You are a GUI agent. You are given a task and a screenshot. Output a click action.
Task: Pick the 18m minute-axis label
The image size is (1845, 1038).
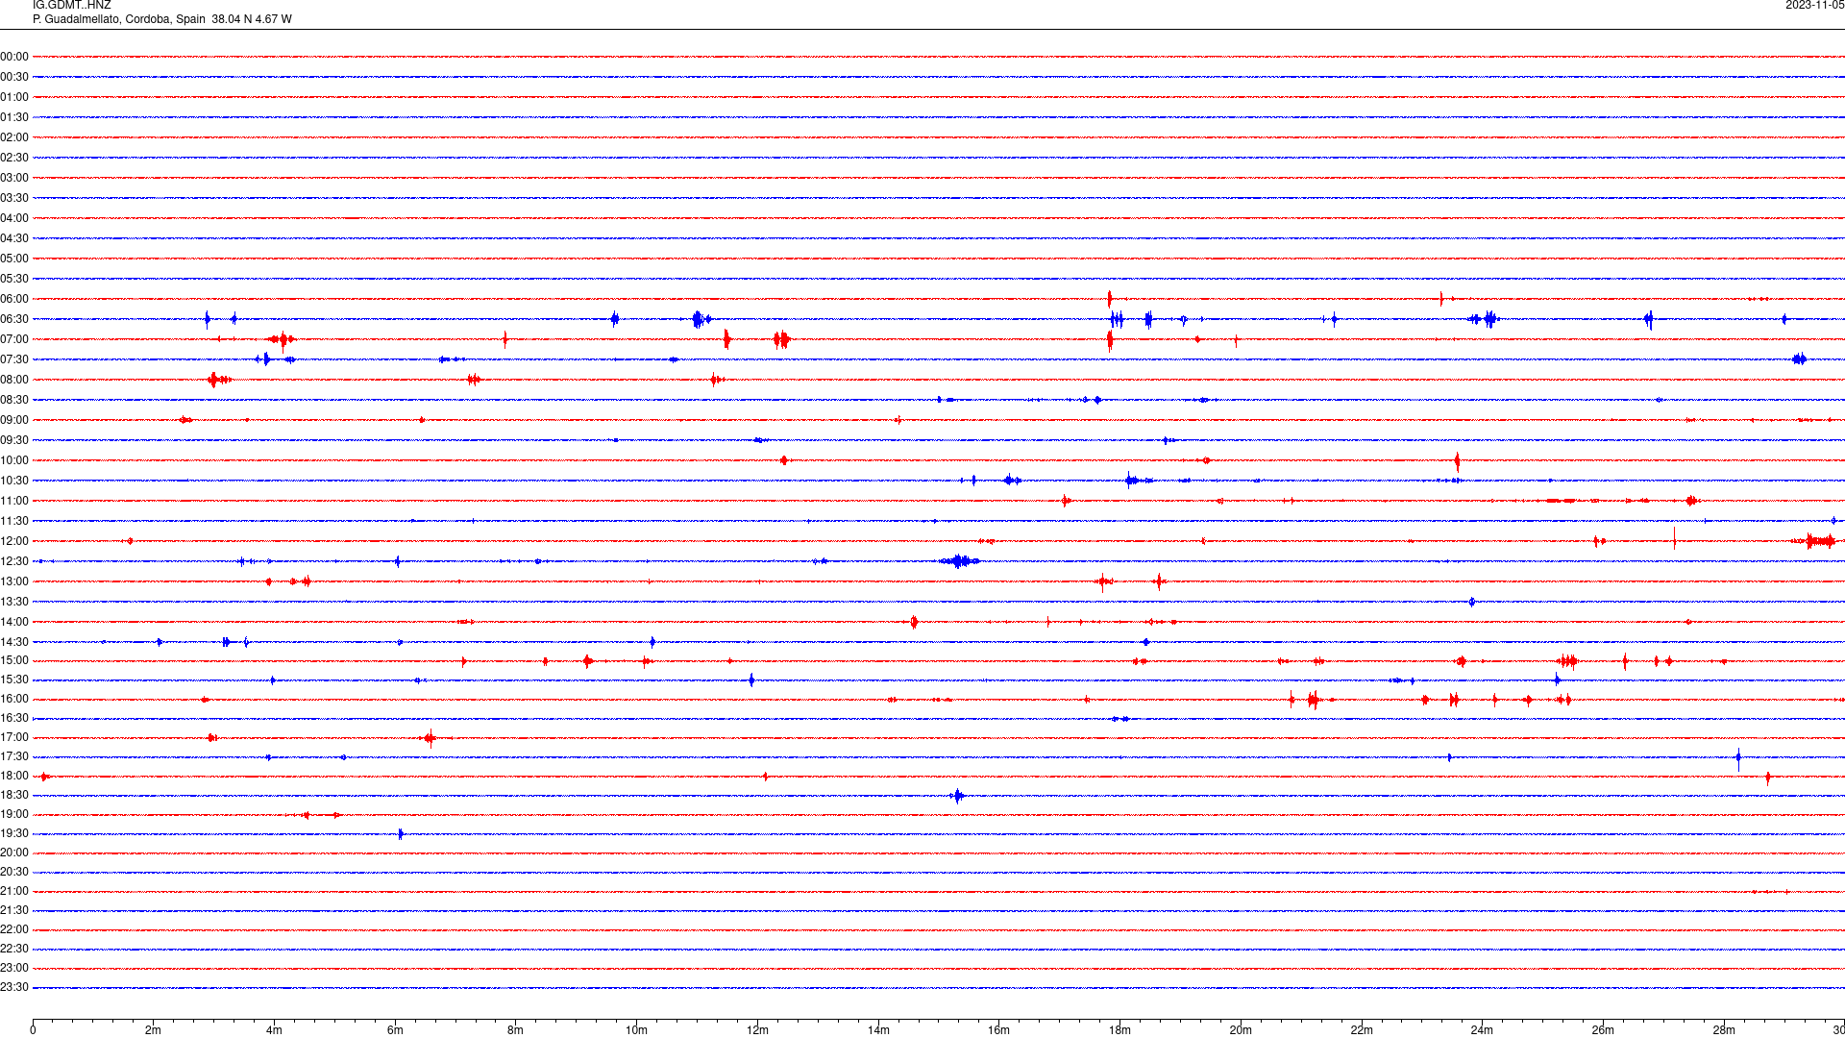click(x=1119, y=1030)
